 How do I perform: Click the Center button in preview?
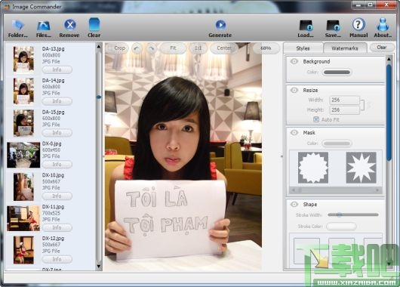tap(223, 48)
